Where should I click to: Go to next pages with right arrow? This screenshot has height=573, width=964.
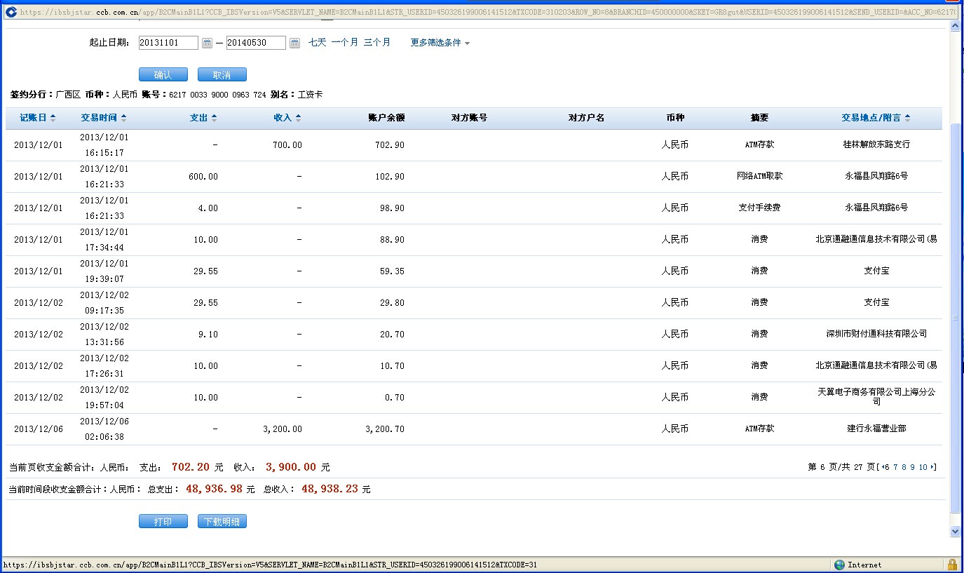click(x=932, y=468)
